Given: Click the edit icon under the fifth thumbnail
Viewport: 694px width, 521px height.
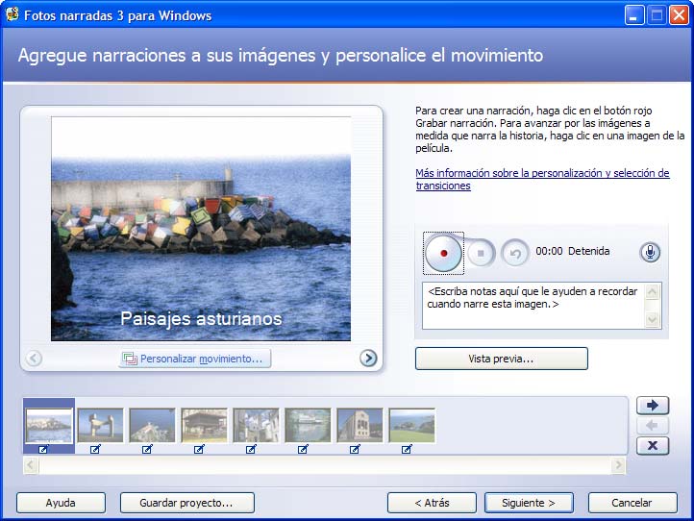Looking at the screenshot, I should coord(251,449).
